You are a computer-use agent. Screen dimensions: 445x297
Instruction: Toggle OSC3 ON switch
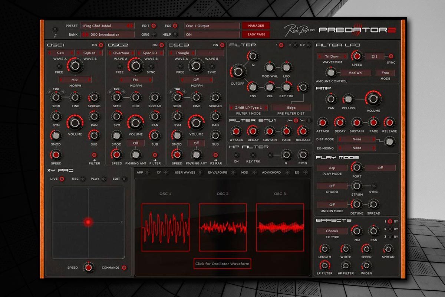click(222, 45)
